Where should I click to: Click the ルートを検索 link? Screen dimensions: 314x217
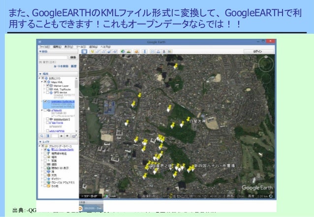pyautogui.click(x=61, y=66)
